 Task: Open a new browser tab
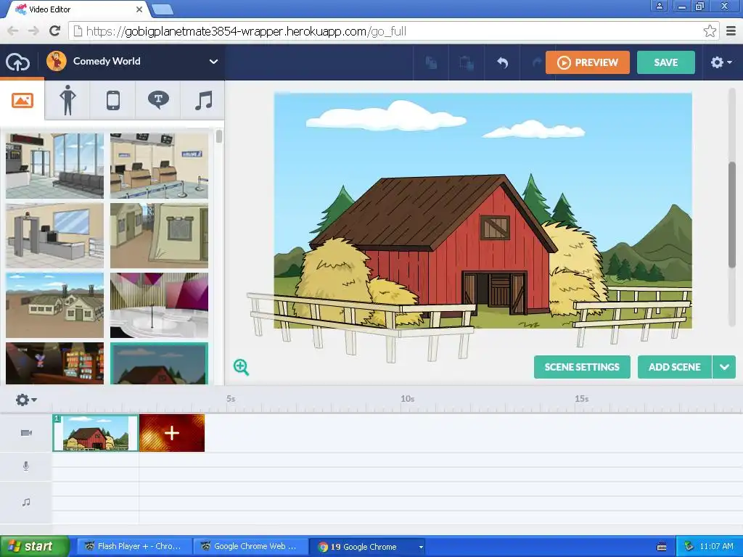pos(163,9)
